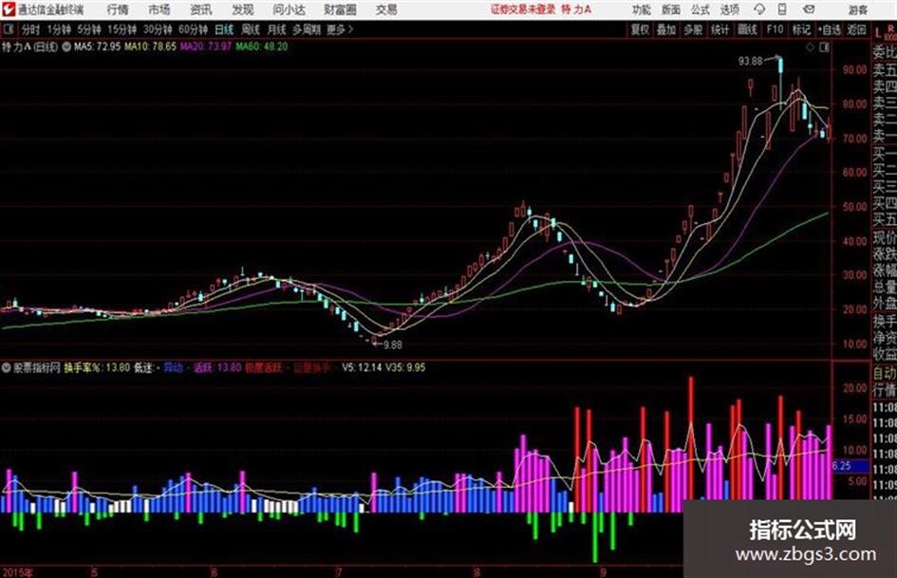Viewport: 897px width, 578px height.
Task: Click the customer service headset icon
Action: pos(759,9)
